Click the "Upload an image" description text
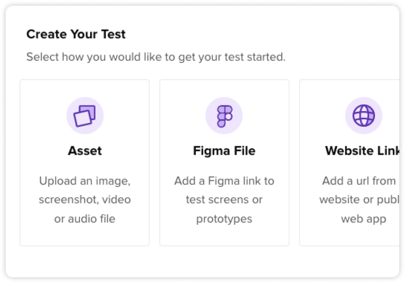This screenshot has width=405, height=283. [x=84, y=181]
